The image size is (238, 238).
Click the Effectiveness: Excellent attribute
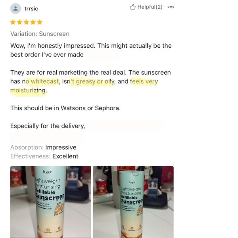tap(44, 156)
